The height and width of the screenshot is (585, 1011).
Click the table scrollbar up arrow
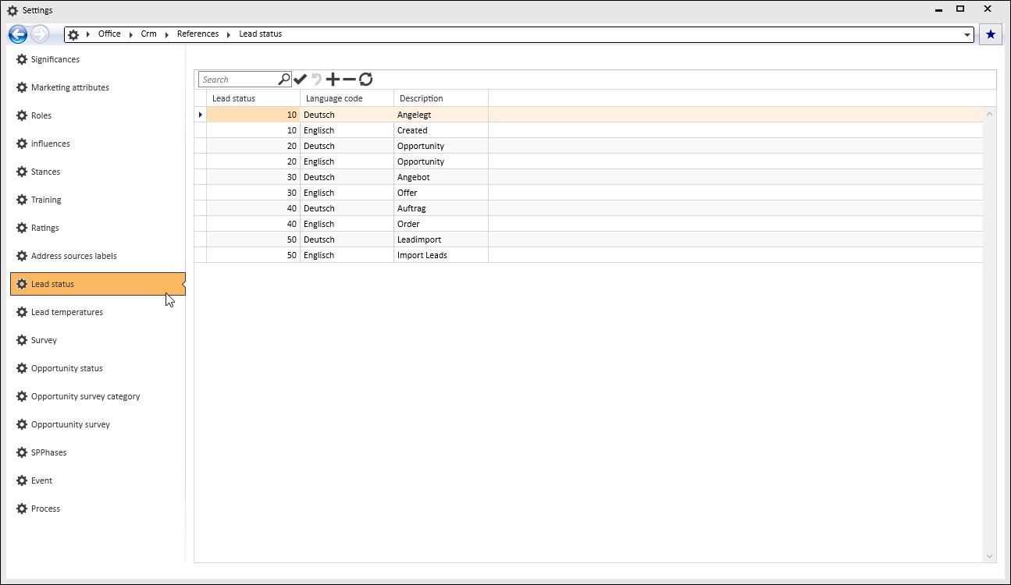click(990, 114)
